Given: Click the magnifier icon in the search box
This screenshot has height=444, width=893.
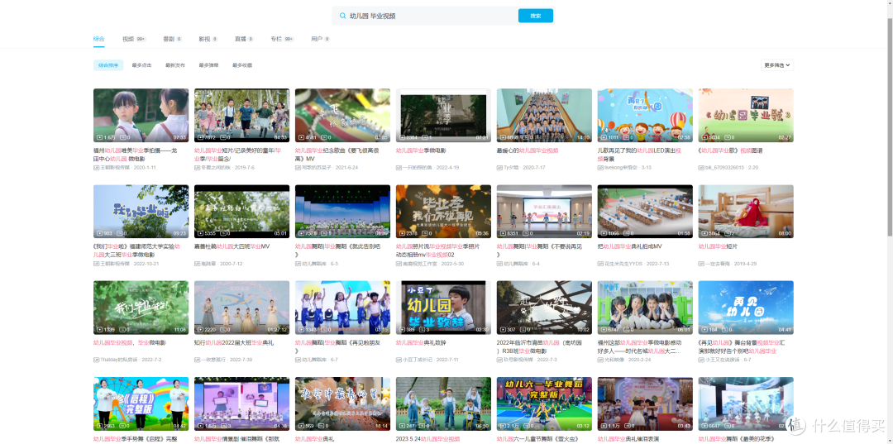Looking at the screenshot, I should pyautogui.click(x=343, y=16).
